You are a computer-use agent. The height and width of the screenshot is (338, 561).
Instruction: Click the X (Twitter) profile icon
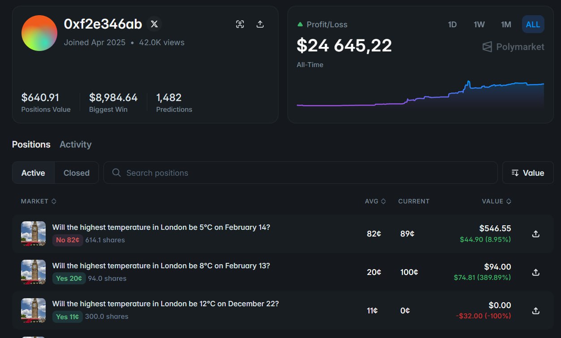(x=154, y=24)
